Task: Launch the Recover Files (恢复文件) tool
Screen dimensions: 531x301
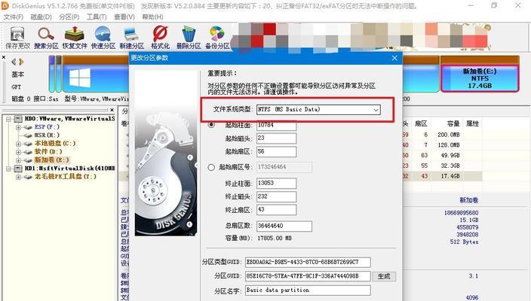Action: click(75, 38)
